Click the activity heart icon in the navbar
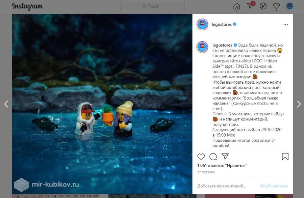304x198 pixels. (x=276, y=6)
